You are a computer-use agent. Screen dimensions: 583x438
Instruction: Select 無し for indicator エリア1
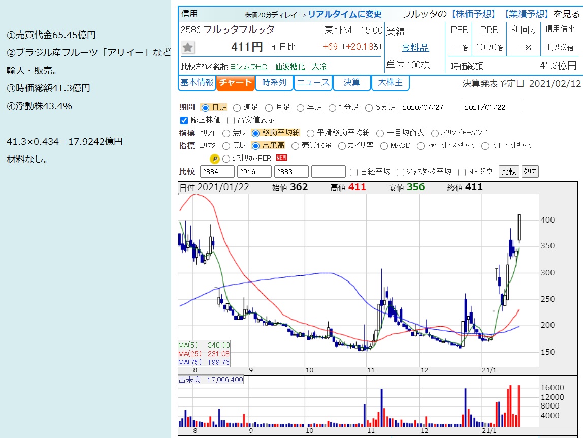[226, 133]
